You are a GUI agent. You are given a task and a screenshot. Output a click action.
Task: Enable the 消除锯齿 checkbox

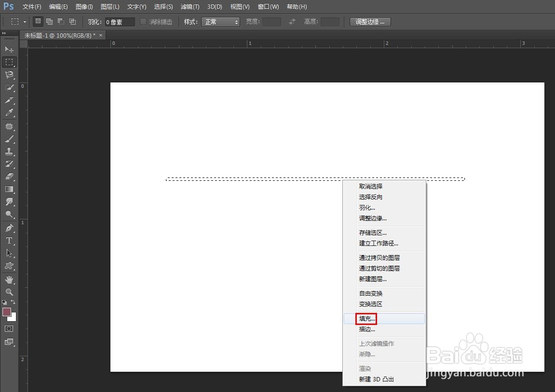143,21
